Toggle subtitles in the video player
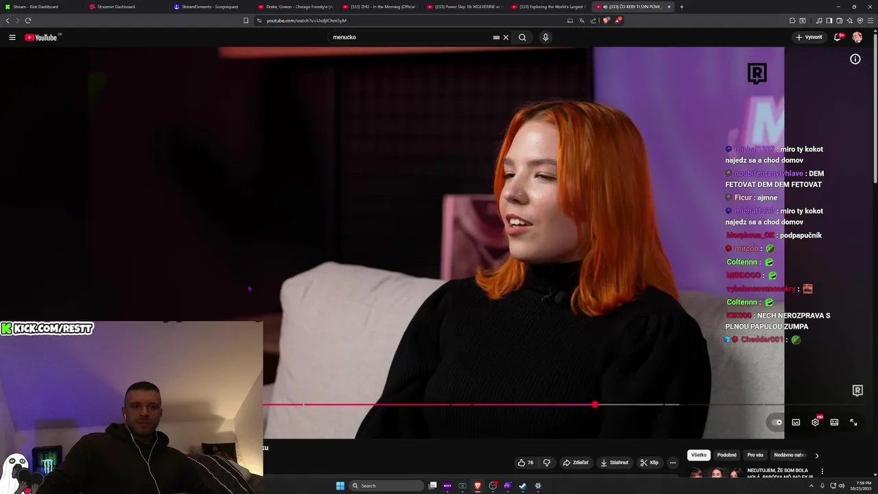 tap(796, 422)
